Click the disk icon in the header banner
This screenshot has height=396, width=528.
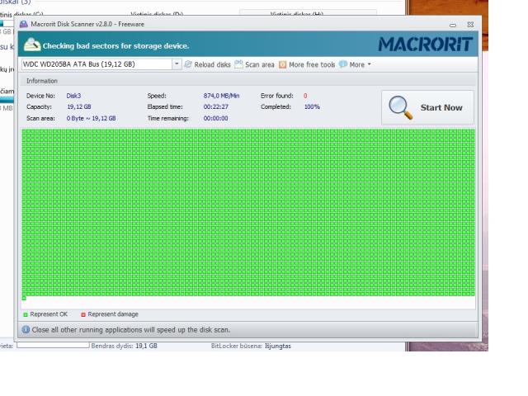coord(32,45)
